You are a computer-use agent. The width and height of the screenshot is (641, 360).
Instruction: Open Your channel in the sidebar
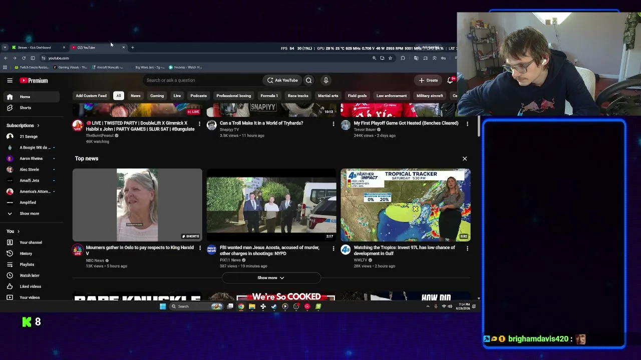pos(32,242)
